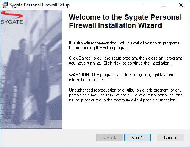Click the WARNING copyright law paragraph
Screen dimensions: 190x147
(x=121, y=77)
